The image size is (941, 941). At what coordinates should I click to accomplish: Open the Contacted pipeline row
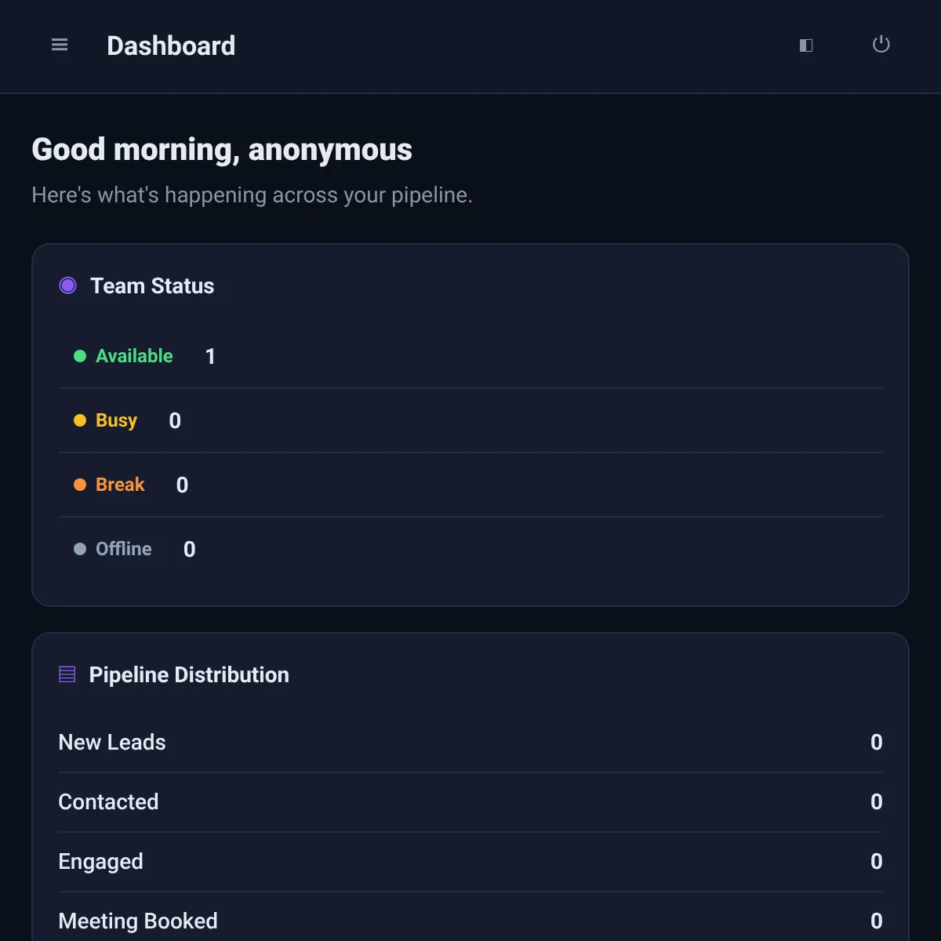(470, 801)
